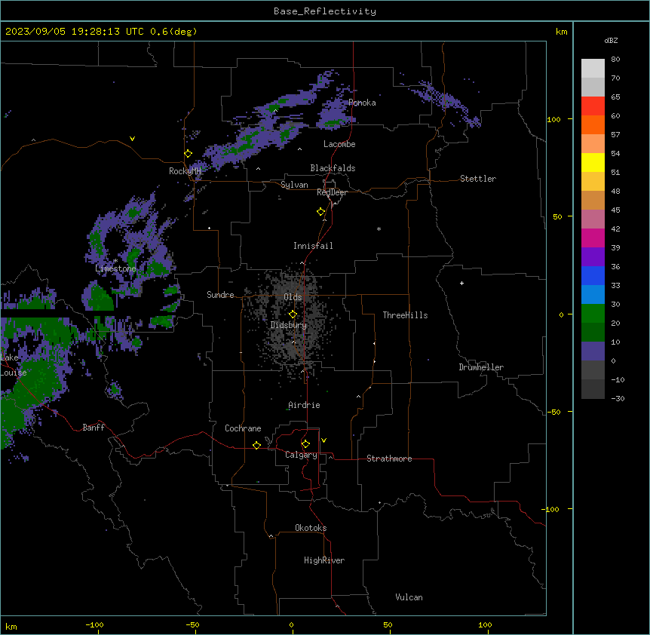Click the 0 km tick on bottom axis
The width and height of the screenshot is (650, 635).
coord(291,624)
